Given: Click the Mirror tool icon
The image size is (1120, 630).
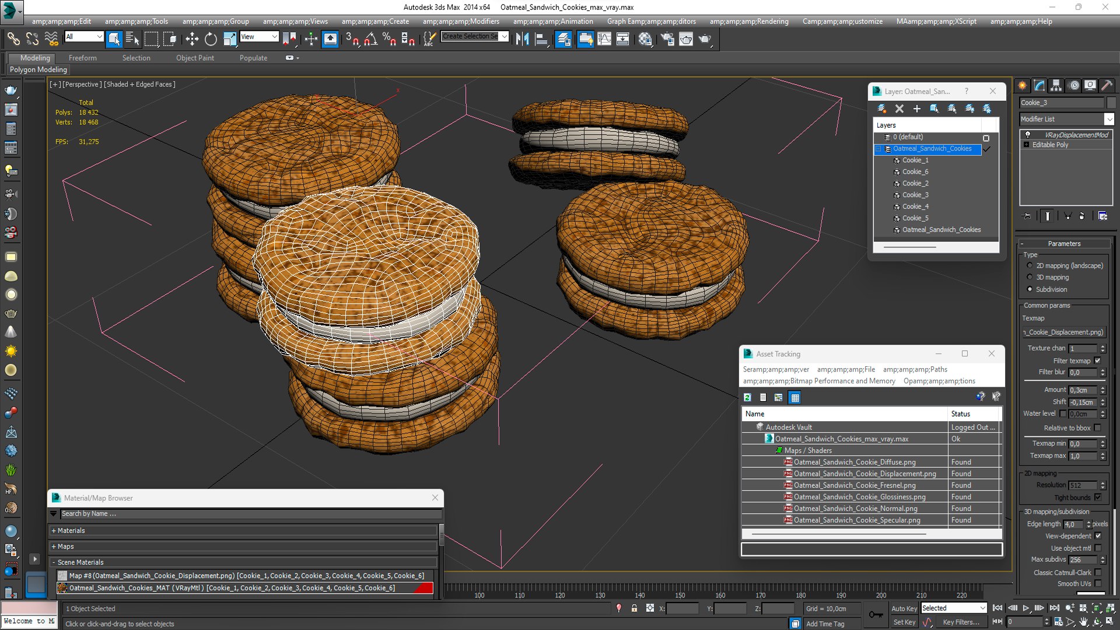Looking at the screenshot, I should (x=522, y=39).
